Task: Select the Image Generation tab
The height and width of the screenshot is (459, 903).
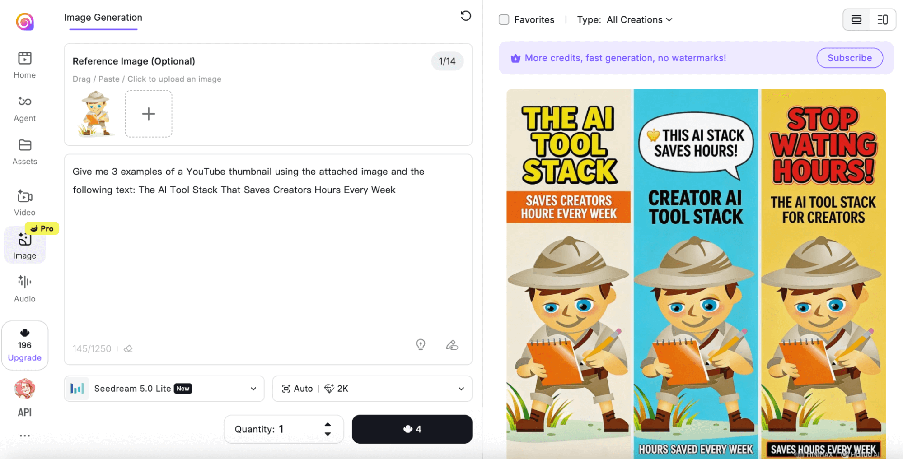Action: 103,18
